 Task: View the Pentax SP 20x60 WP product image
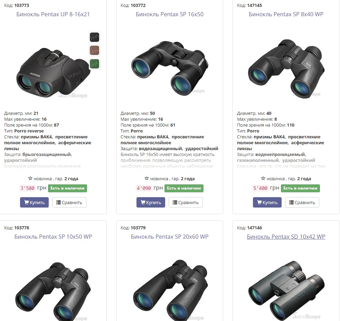click(170, 291)
